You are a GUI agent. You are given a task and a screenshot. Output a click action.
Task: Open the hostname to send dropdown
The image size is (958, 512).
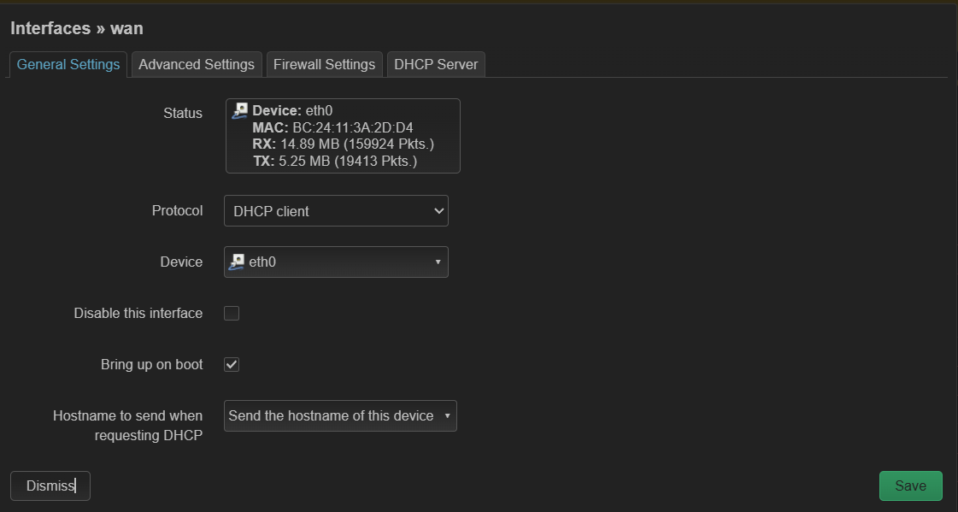point(340,416)
